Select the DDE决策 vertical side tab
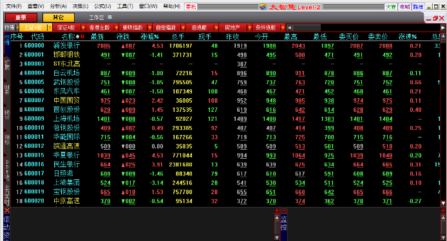This screenshot has height=241, width=447. [x=7, y=169]
